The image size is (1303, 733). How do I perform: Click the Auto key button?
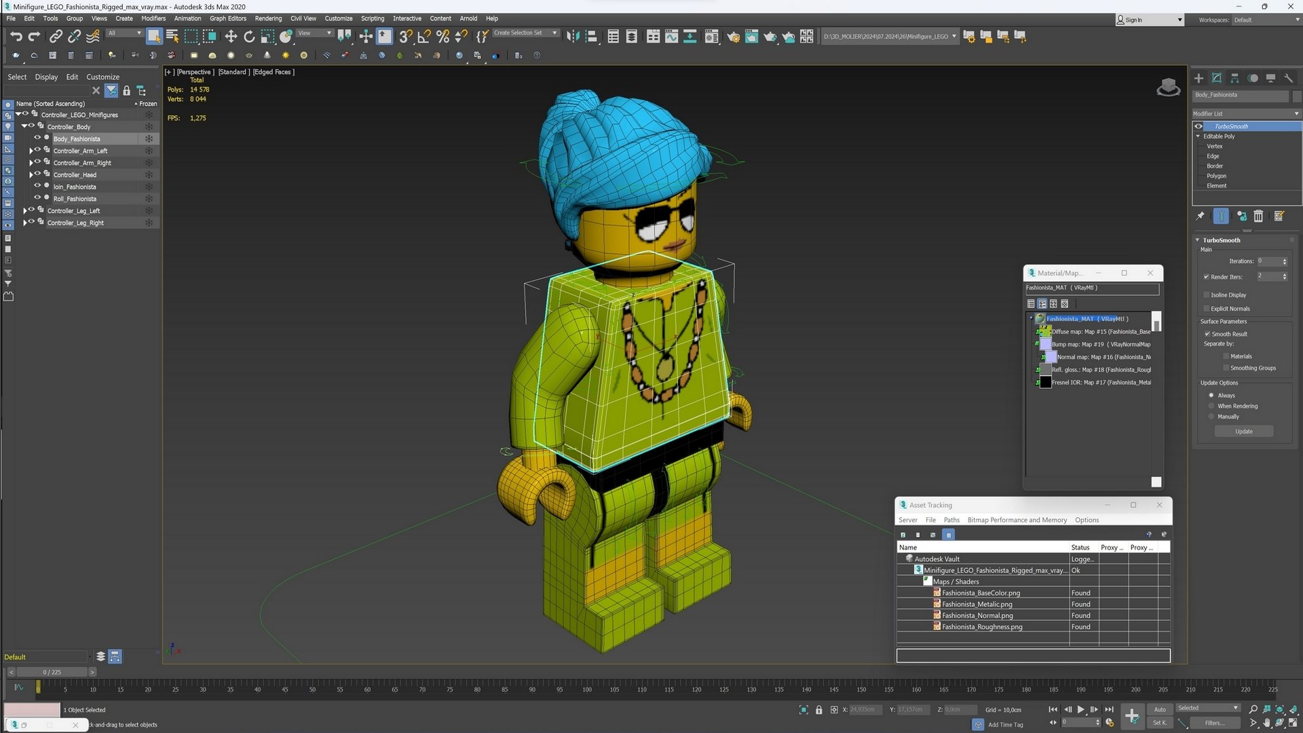pyautogui.click(x=1160, y=709)
